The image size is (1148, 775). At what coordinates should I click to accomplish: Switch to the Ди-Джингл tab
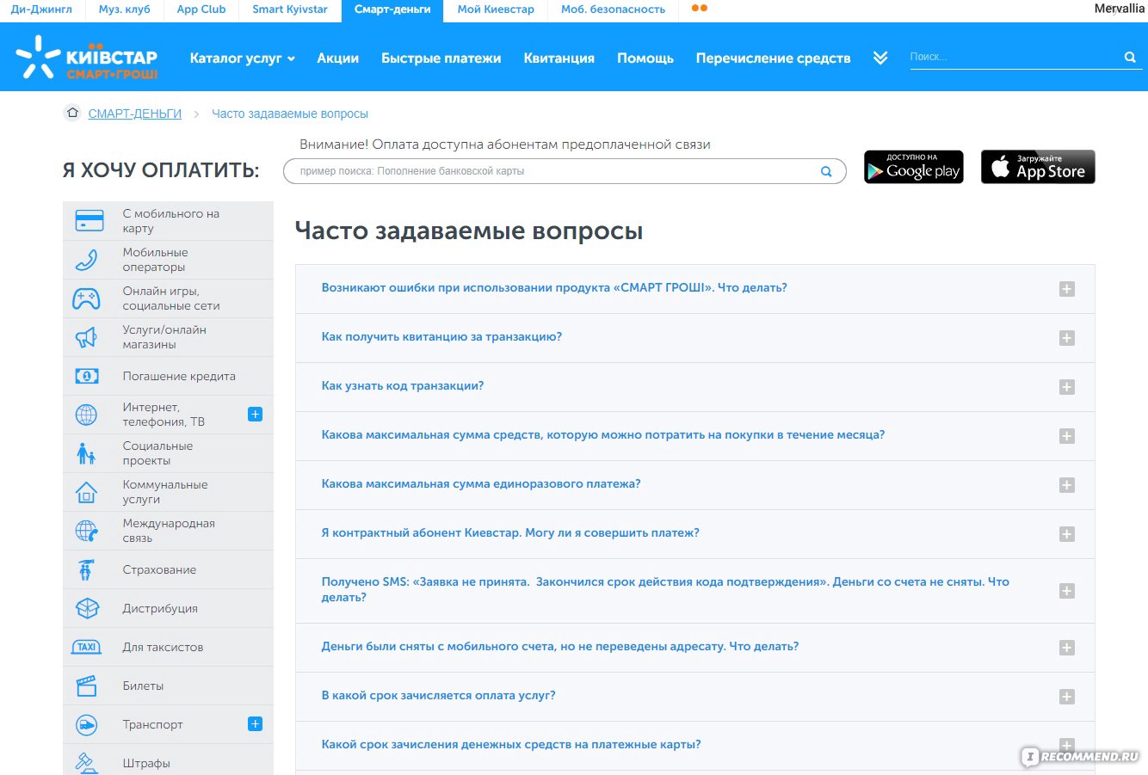click(x=41, y=9)
